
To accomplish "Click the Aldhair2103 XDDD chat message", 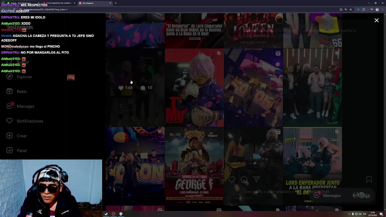I will pos(16,24).
